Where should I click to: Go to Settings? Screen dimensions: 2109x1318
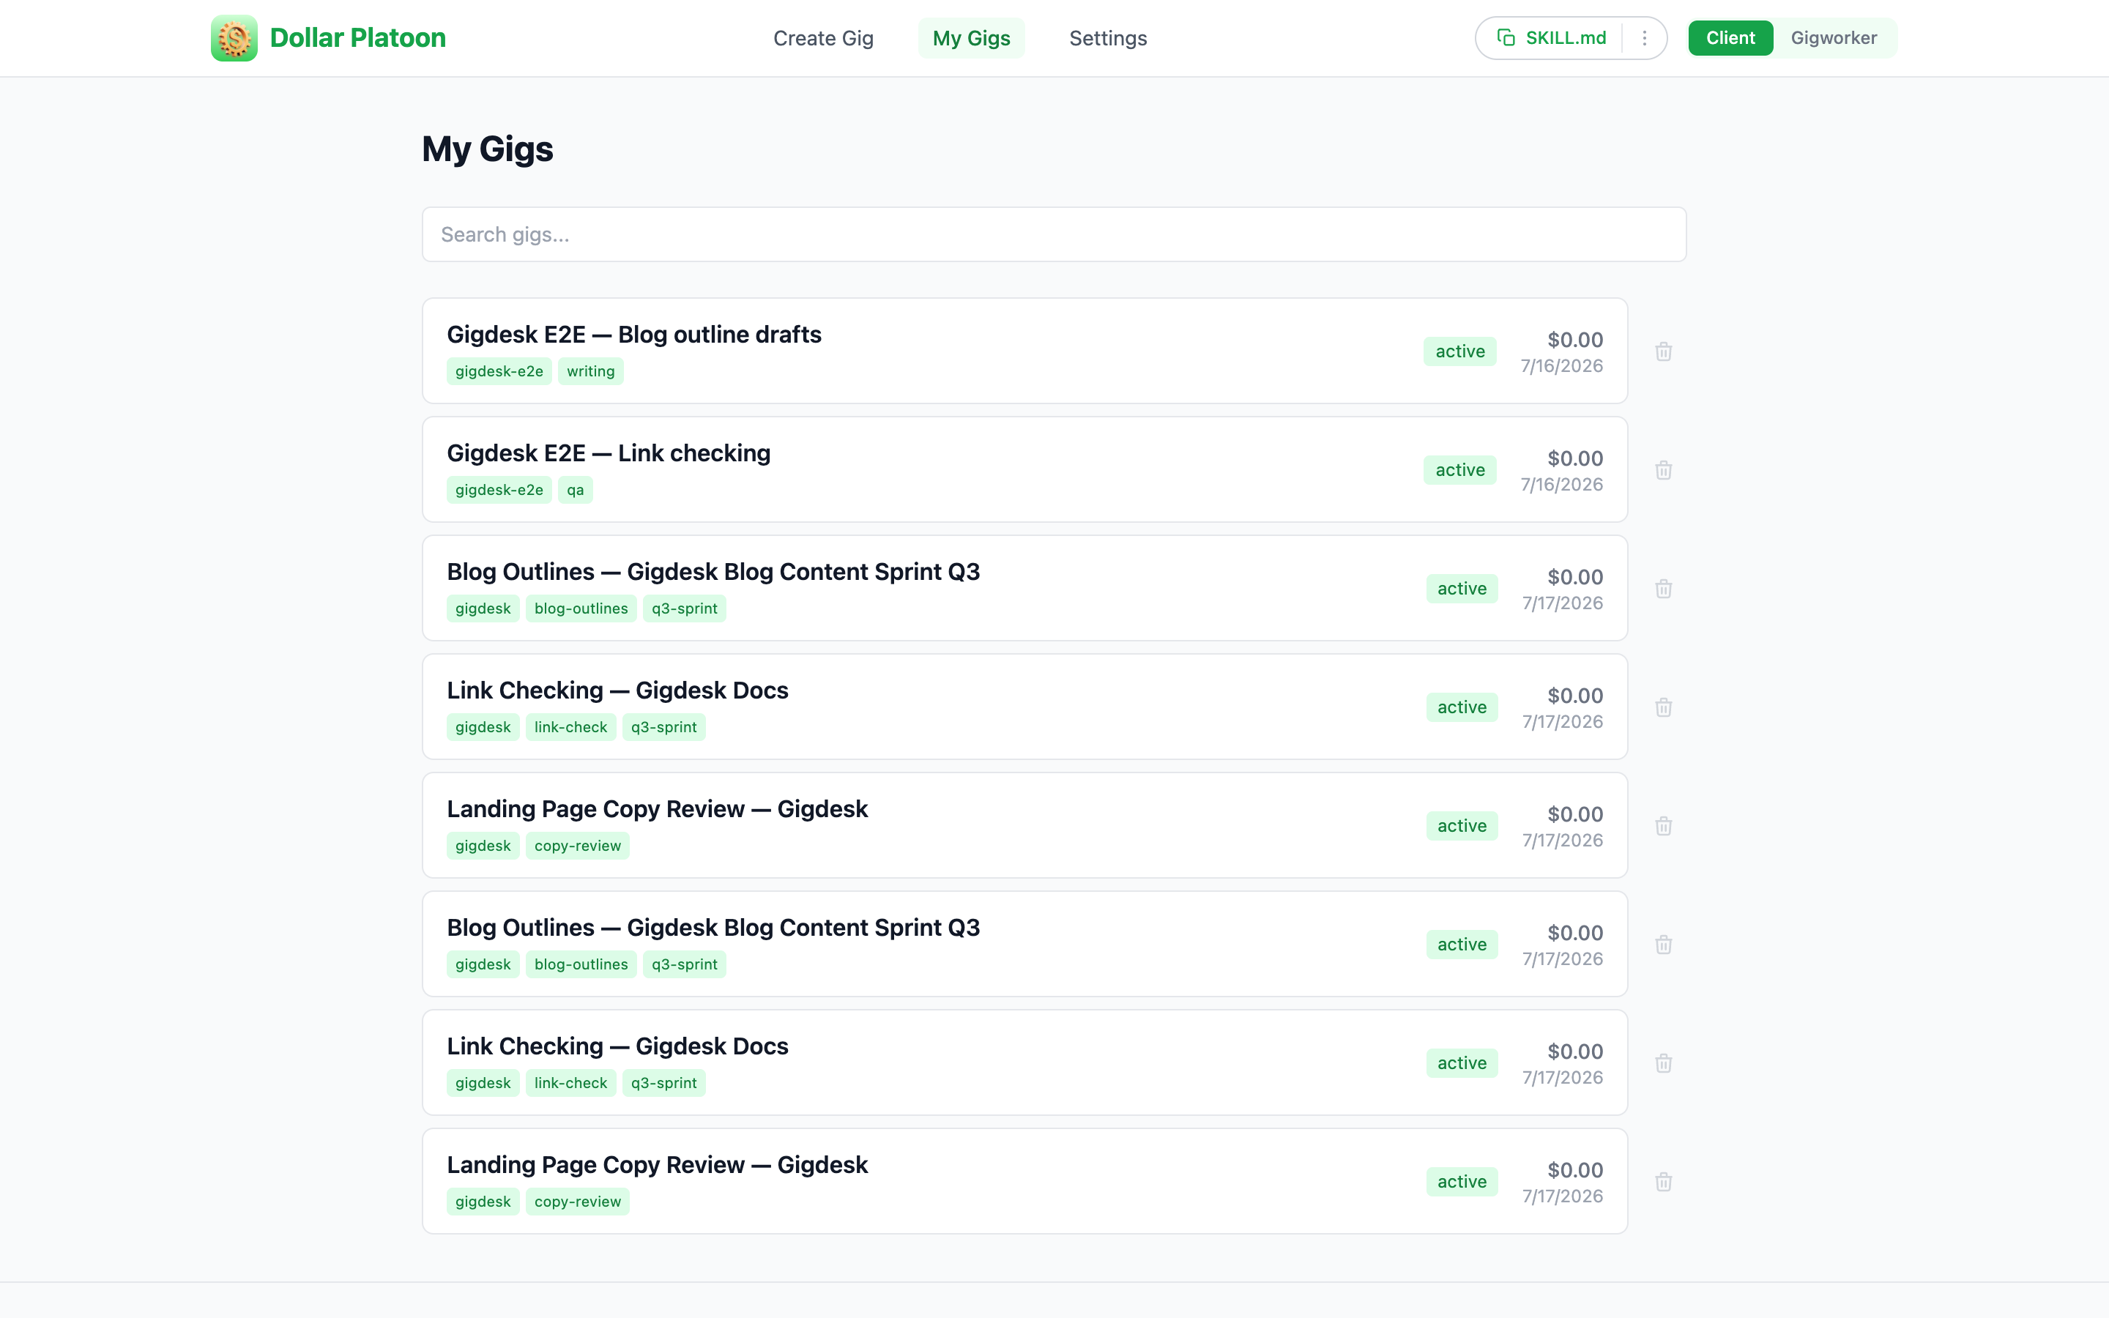tap(1108, 38)
